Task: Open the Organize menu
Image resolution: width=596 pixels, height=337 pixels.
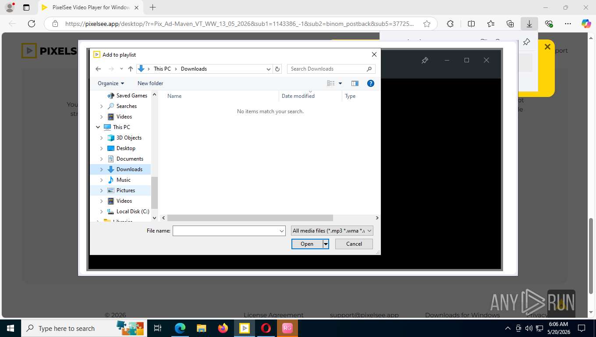Action: point(111,83)
